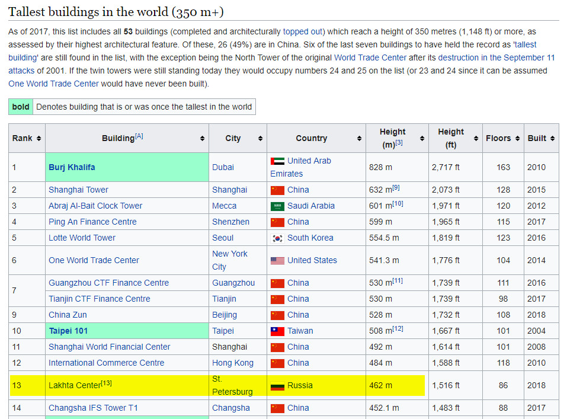Open Tianjin CTF Finance Centre link
Screen dimensions: 567x419
click(x=100, y=299)
